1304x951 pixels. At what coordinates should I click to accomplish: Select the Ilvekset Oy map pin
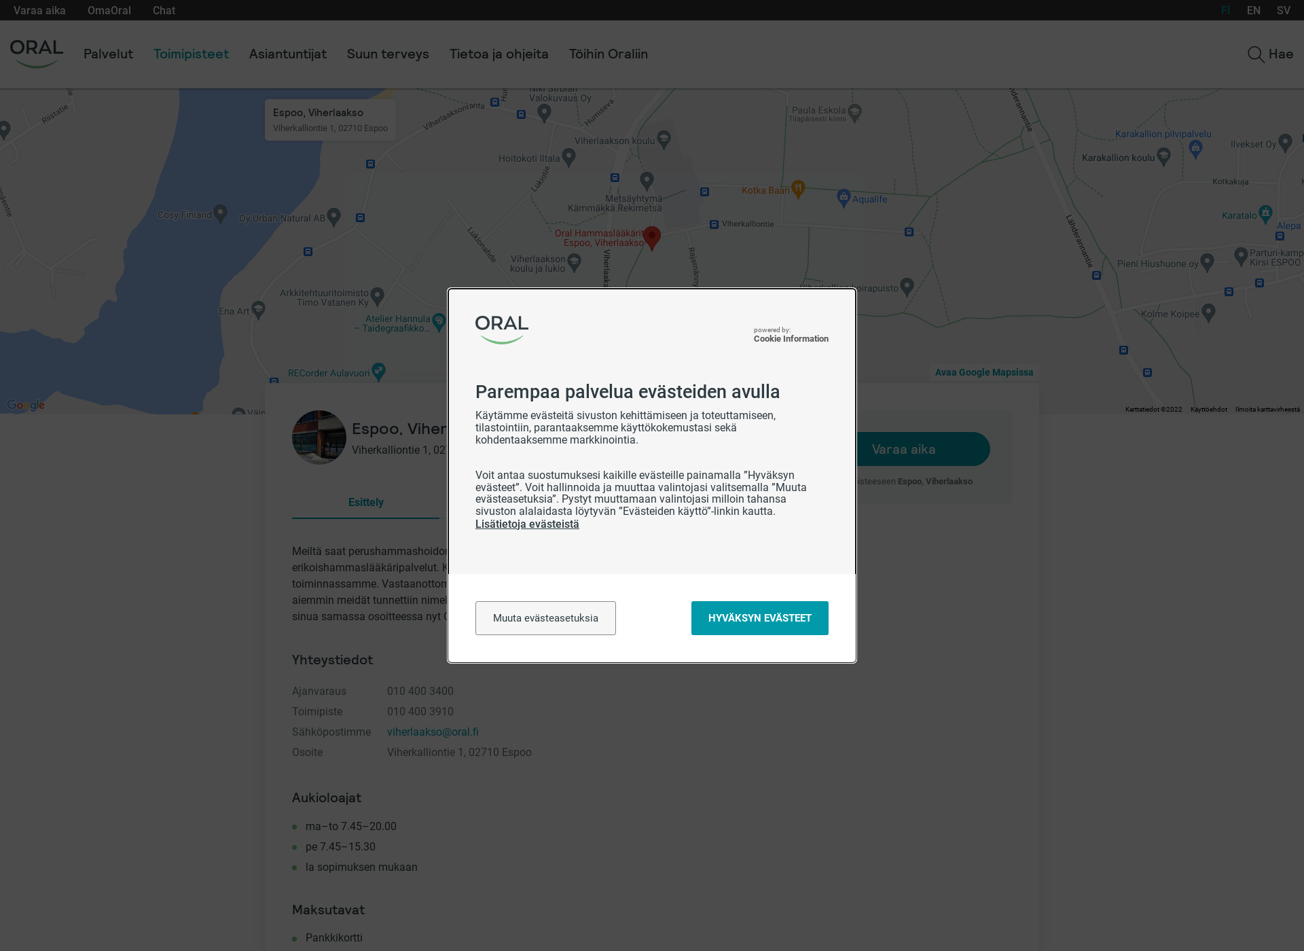pyautogui.click(x=1285, y=143)
